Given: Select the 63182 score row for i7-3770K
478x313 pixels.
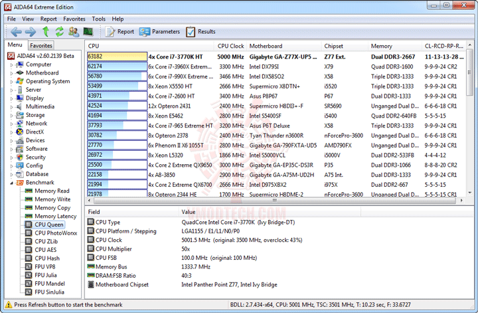Looking at the screenshot, I should (276, 56).
